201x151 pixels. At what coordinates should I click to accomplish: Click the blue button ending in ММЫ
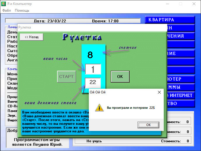point(181,87)
